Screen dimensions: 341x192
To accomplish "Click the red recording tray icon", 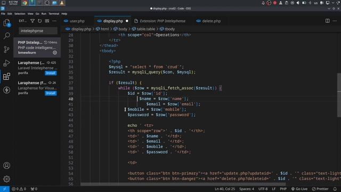I will pyautogui.click(x=275, y=3).
